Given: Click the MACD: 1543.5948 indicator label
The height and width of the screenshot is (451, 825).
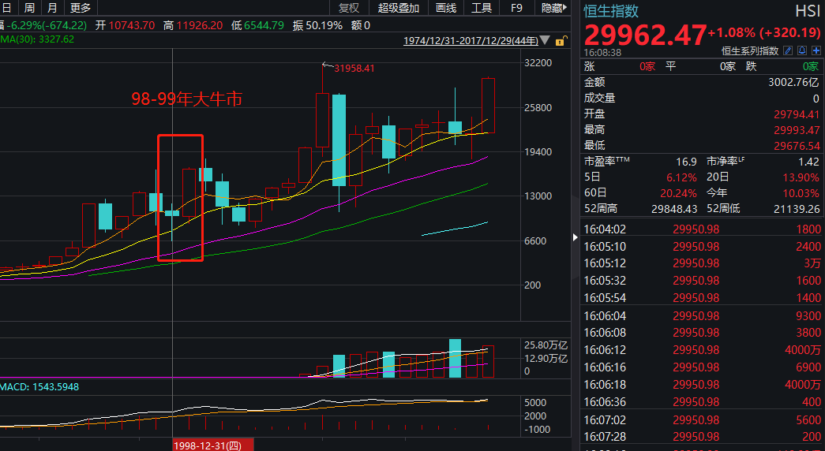Looking at the screenshot, I should (39, 387).
